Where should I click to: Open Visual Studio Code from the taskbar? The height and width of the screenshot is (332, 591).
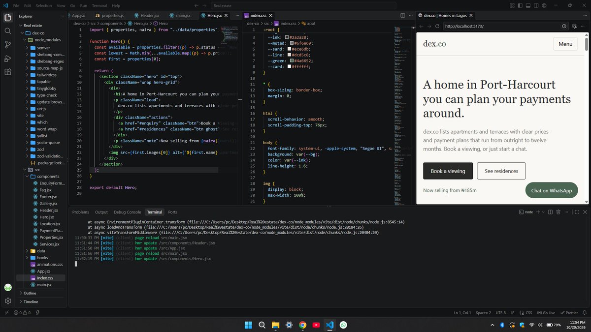click(330, 325)
